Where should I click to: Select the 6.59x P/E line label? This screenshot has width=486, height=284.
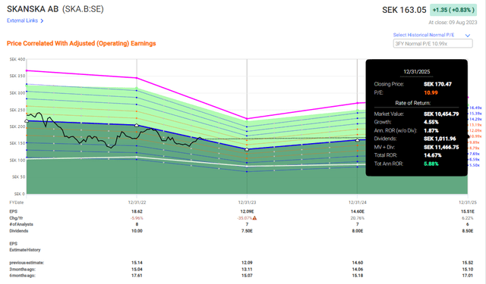[474, 160]
